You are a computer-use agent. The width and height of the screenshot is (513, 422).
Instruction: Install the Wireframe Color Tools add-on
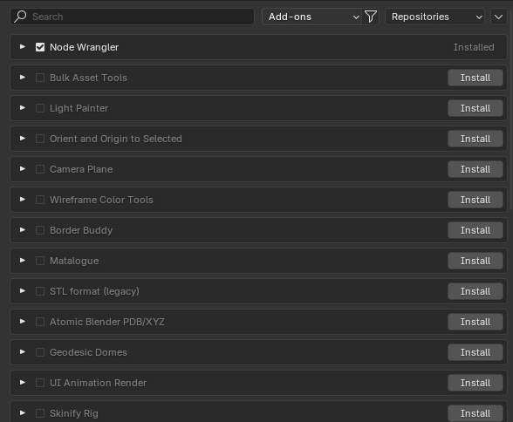tap(475, 200)
